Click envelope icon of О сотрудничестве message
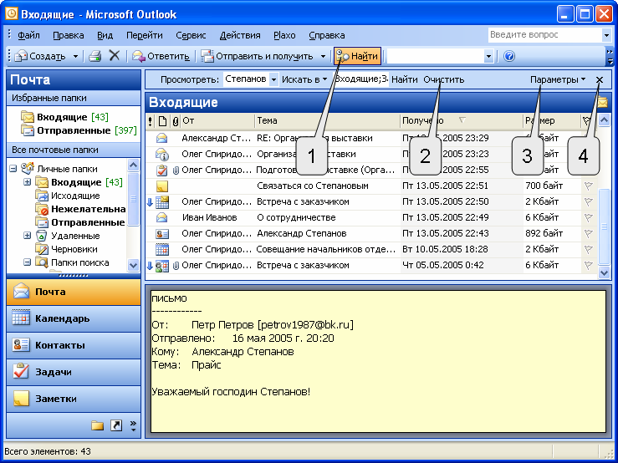The width and height of the screenshot is (618, 463). coord(162,217)
